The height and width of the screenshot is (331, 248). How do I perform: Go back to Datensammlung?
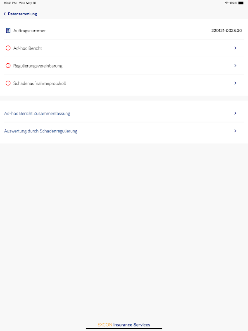pos(22,14)
